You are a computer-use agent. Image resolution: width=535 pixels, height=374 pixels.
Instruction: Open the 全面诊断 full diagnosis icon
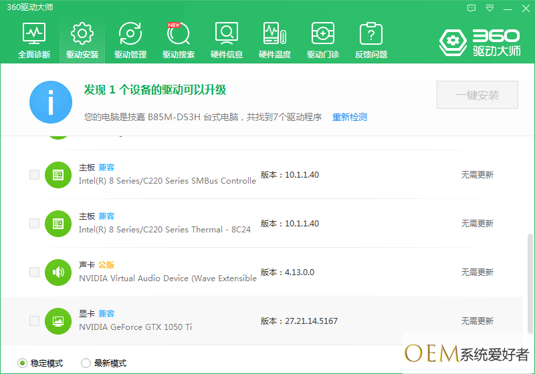coord(33,40)
